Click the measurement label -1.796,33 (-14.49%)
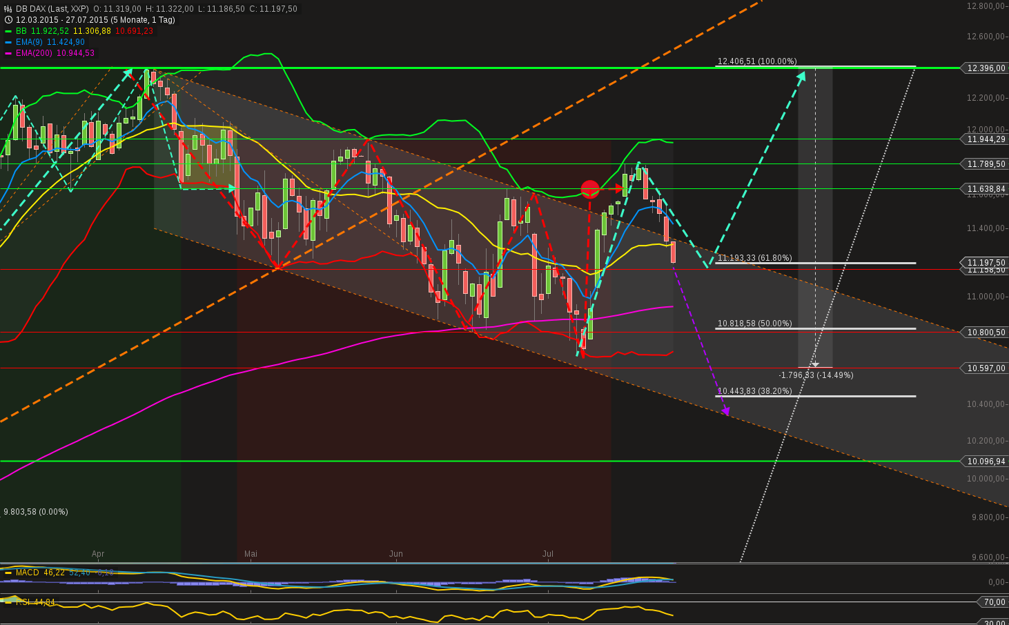The height and width of the screenshot is (625, 1009). pos(816,375)
